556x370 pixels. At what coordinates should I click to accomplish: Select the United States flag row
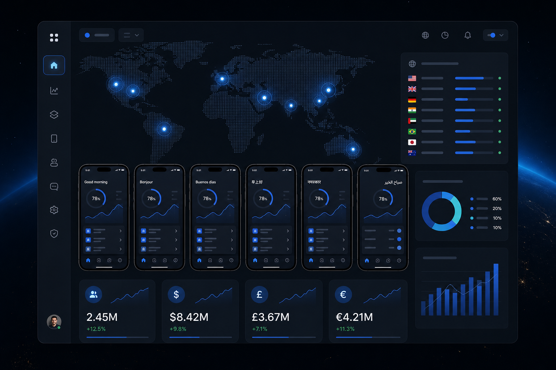click(x=455, y=78)
